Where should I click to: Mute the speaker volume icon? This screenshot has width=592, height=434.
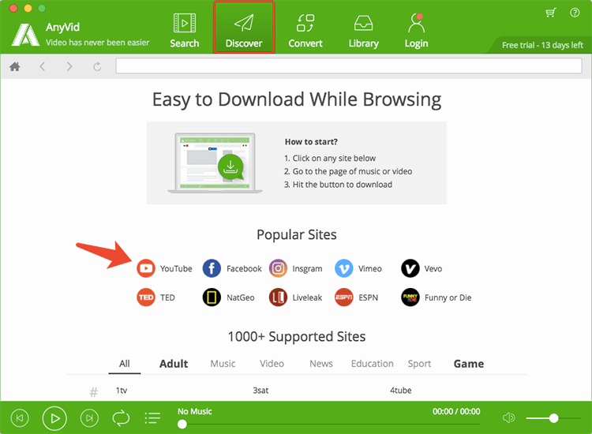click(508, 417)
